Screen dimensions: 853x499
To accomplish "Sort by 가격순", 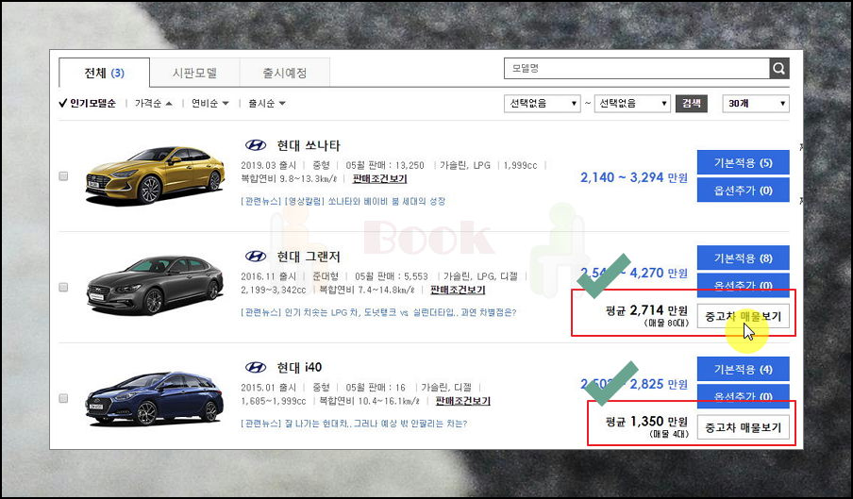I will [154, 103].
